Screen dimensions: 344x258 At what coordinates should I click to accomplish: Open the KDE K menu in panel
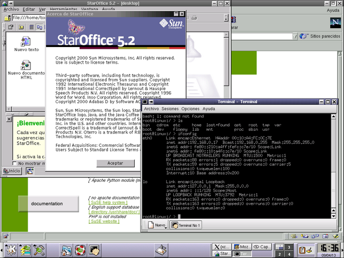[10, 249]
